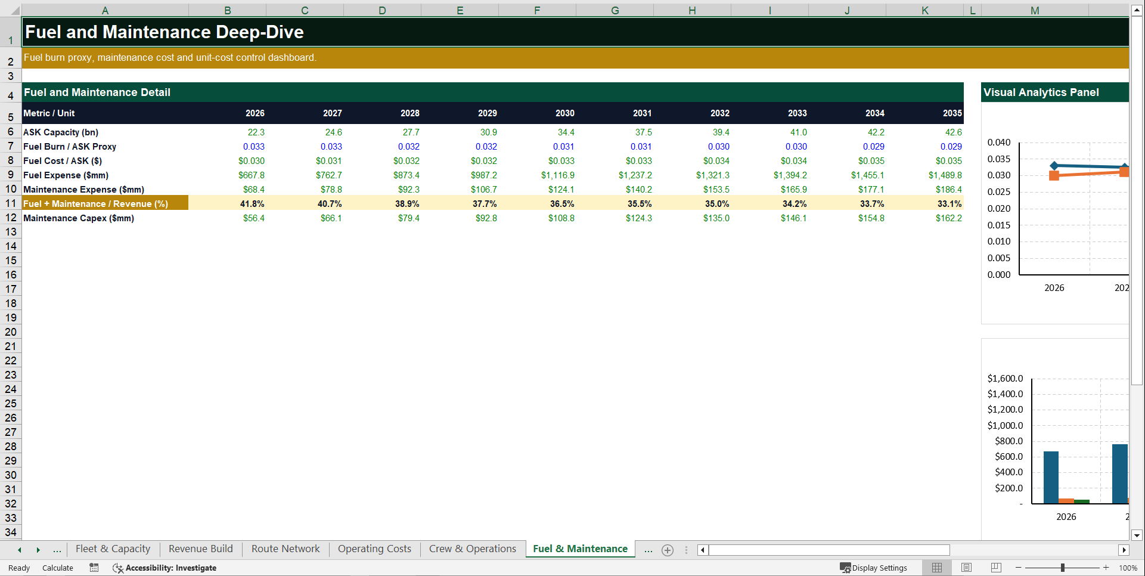Click the dashboard subtitle banner cell
This screenshot has height=576, width=1145.
pos(575,58)
